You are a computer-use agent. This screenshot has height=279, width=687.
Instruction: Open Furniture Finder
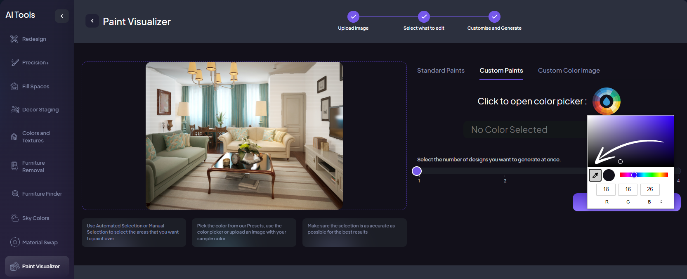click(x=42, y=194)
